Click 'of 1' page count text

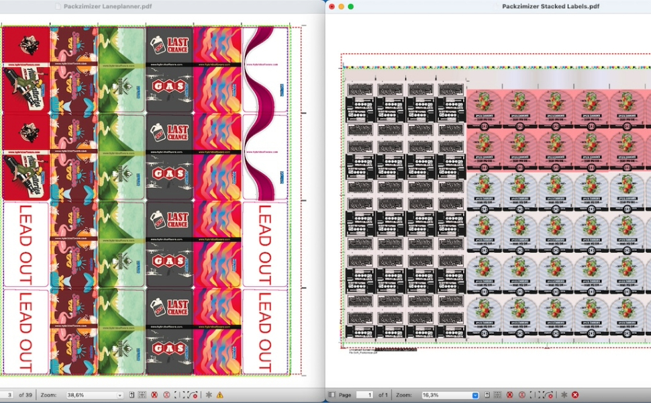coord(383,395)
